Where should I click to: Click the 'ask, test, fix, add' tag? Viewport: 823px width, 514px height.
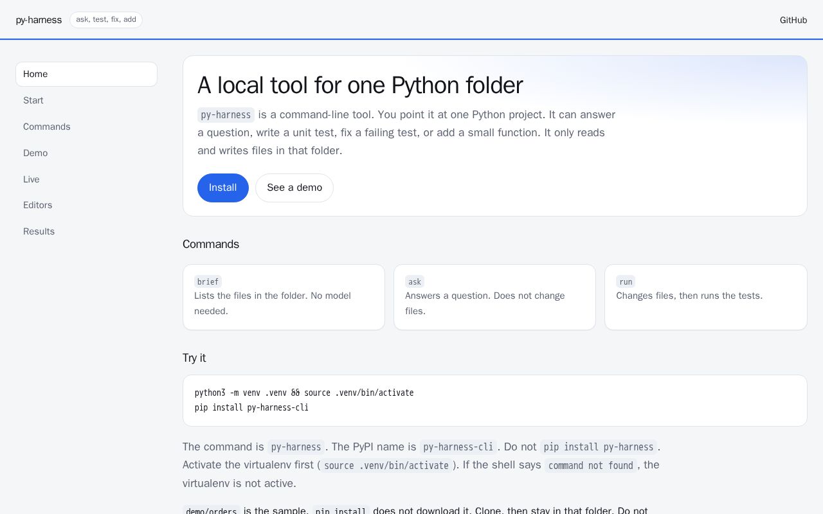[x=106, y=20]
